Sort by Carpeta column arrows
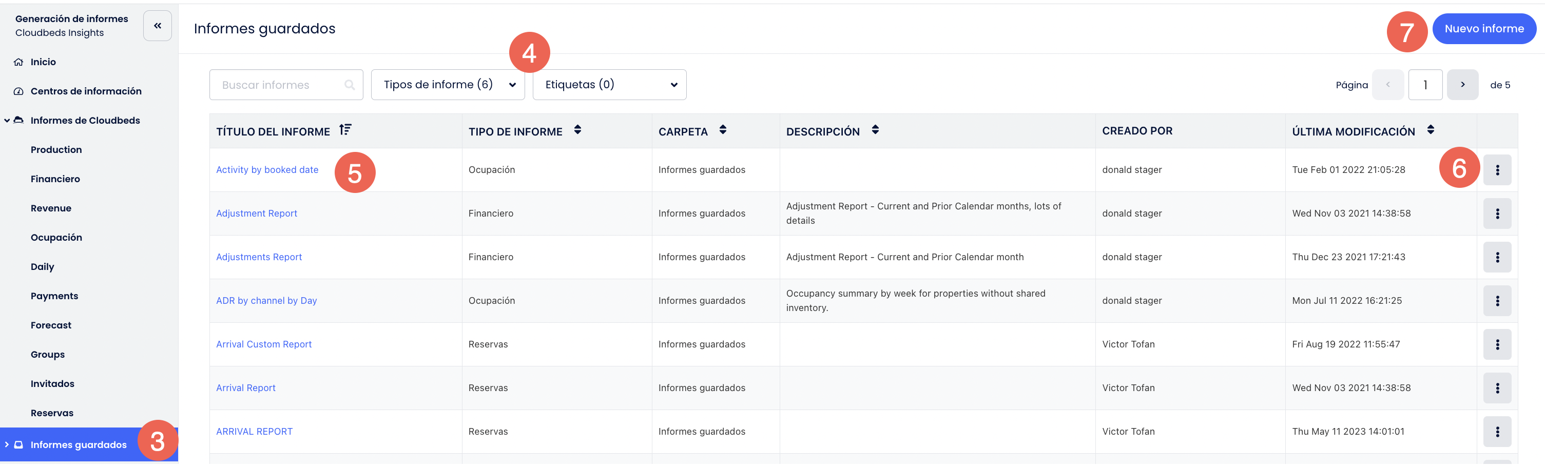The width and height of the screenshot is (1545, 466). pyautogui.click(x=723, y=130)
